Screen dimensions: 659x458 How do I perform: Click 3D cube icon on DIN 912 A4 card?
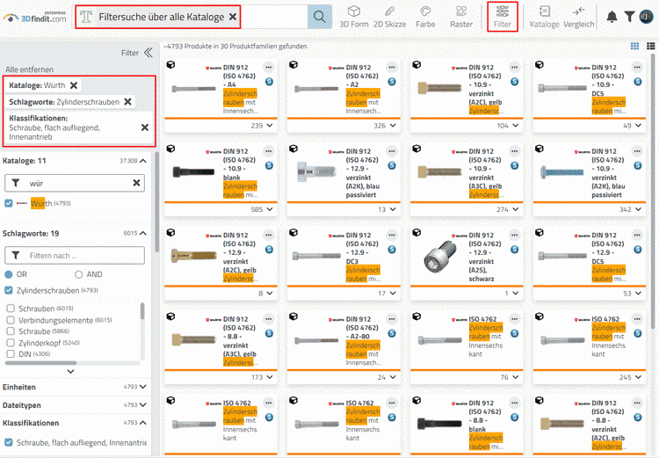(170, 65)
